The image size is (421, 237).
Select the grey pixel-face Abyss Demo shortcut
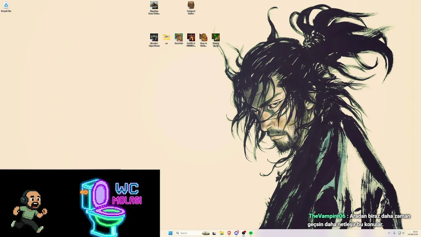coord(154,40)
